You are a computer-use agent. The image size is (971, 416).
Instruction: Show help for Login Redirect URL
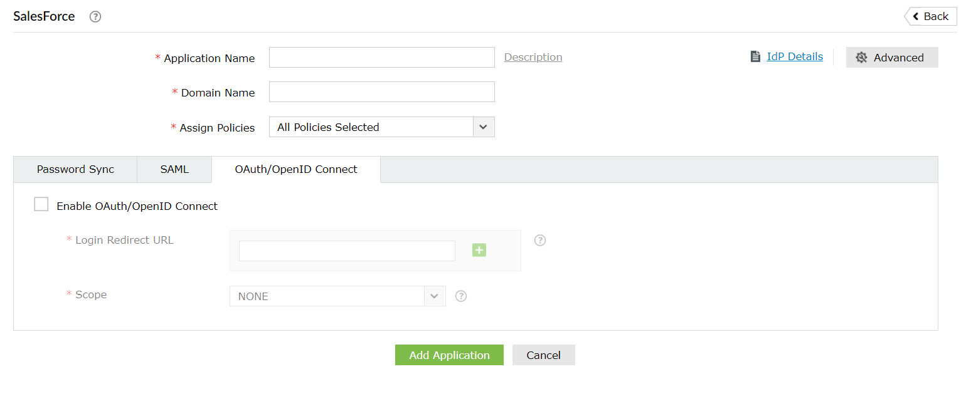[540, 240]
